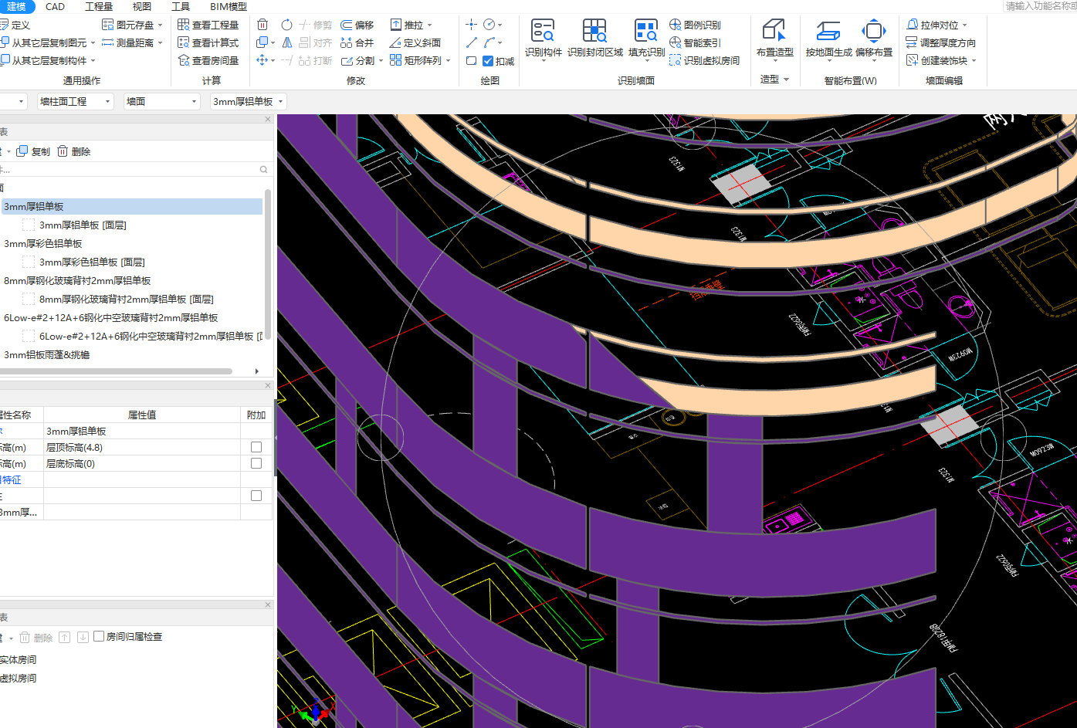Check the 附加 box below 特征 row

[x=256, y=496]
